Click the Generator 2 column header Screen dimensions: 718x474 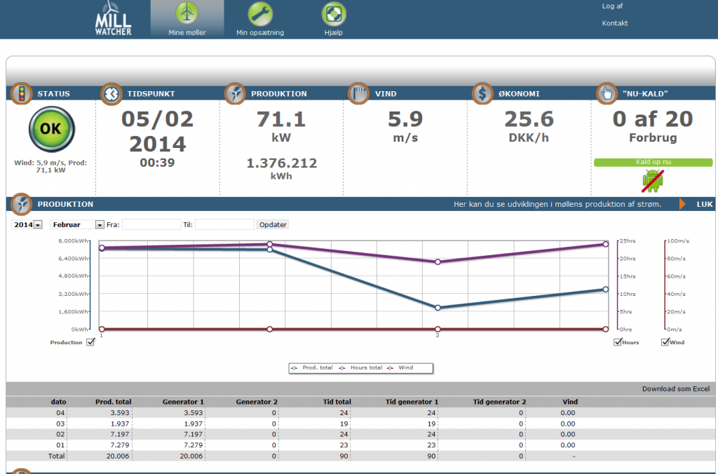pos(257,402)
